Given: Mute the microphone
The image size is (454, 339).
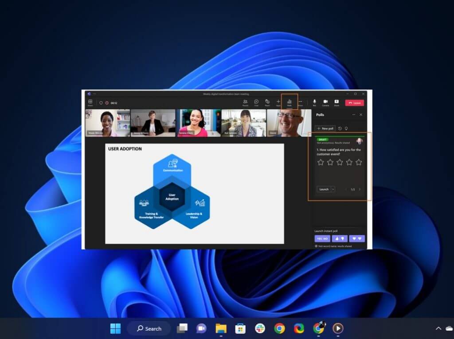Looking at the screenshot, I should pos(314,102).
